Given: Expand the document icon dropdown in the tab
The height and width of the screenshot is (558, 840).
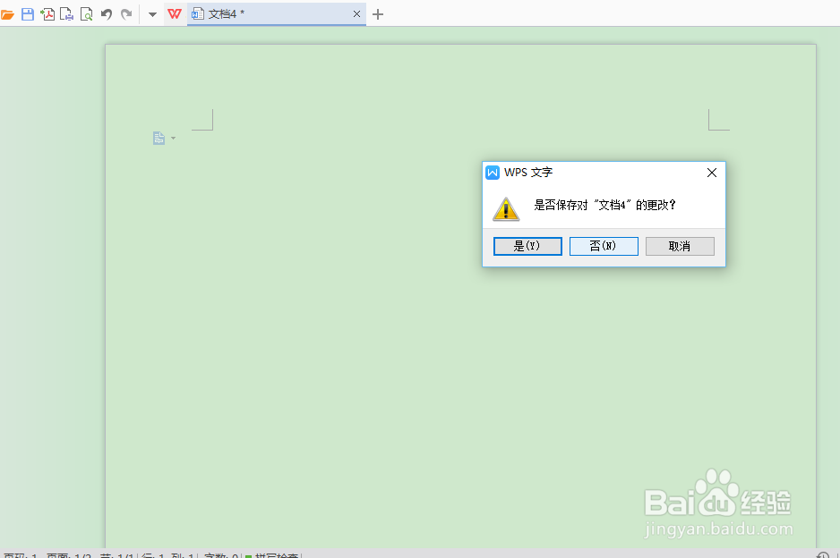Looking at the screenshot, I should [x=197, y=13].
